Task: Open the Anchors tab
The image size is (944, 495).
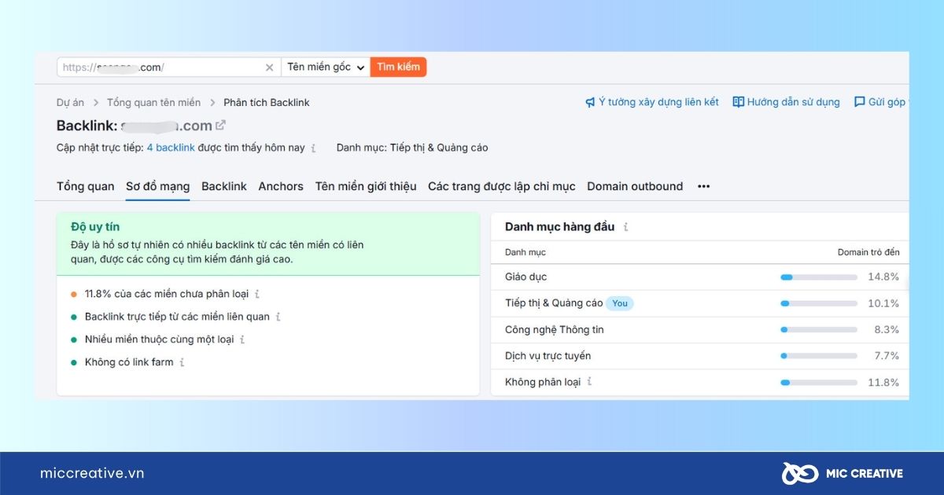Action: tap(280, 186)
